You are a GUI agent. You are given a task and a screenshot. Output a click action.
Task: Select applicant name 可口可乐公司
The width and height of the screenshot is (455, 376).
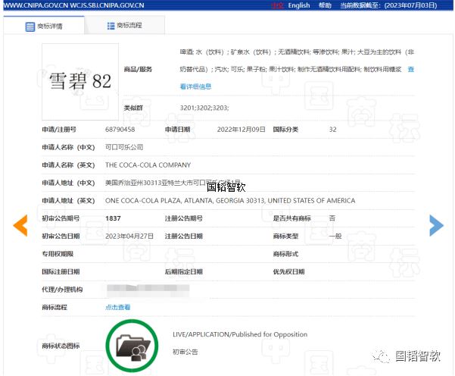point(124,147)
